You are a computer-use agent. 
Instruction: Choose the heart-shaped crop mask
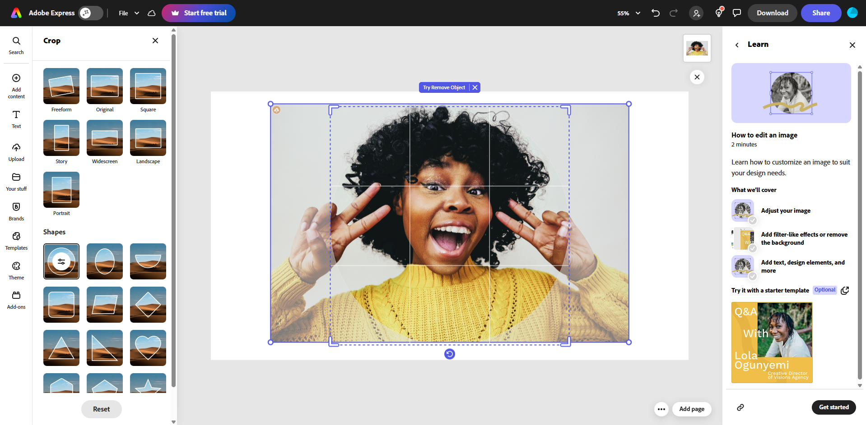[148, 347]
